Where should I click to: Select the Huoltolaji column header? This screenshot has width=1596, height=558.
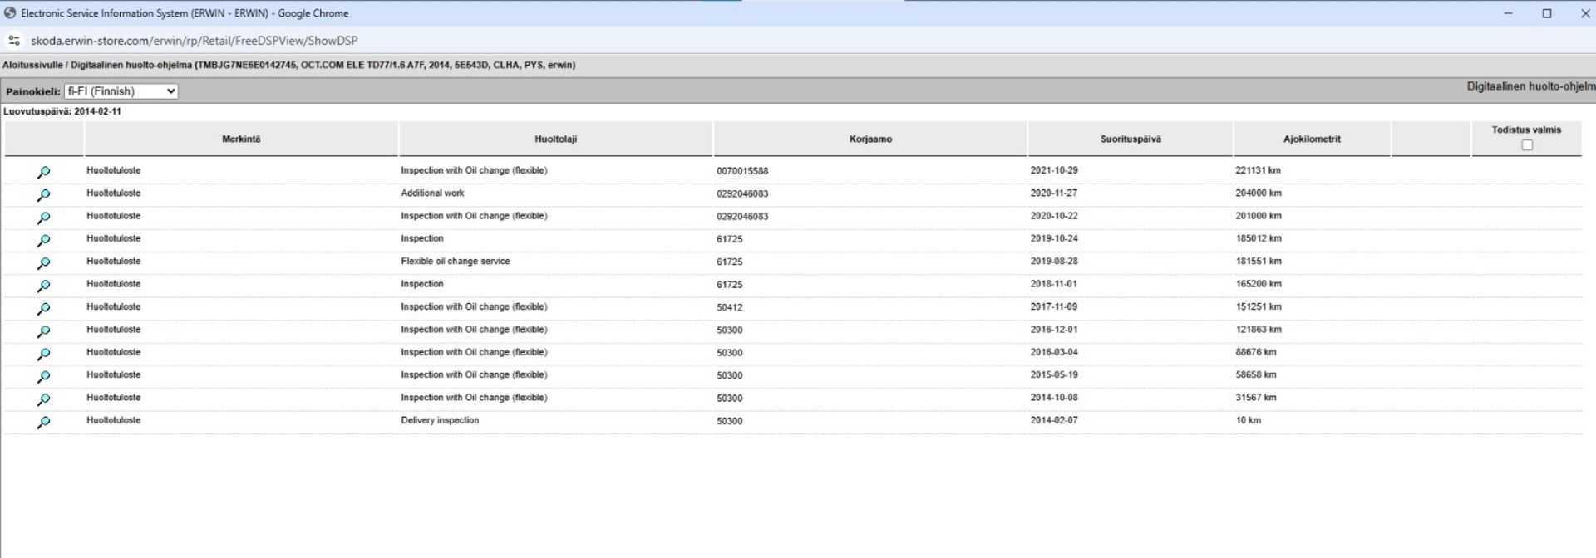tap(555, 139)
